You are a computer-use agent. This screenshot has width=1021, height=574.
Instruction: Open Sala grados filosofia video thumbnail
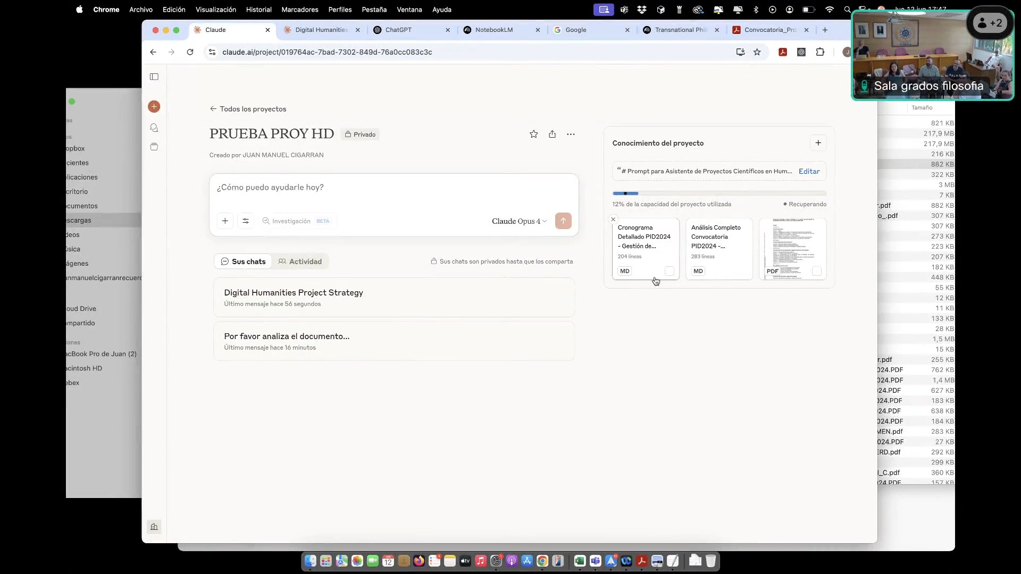[x=933, y=55]
